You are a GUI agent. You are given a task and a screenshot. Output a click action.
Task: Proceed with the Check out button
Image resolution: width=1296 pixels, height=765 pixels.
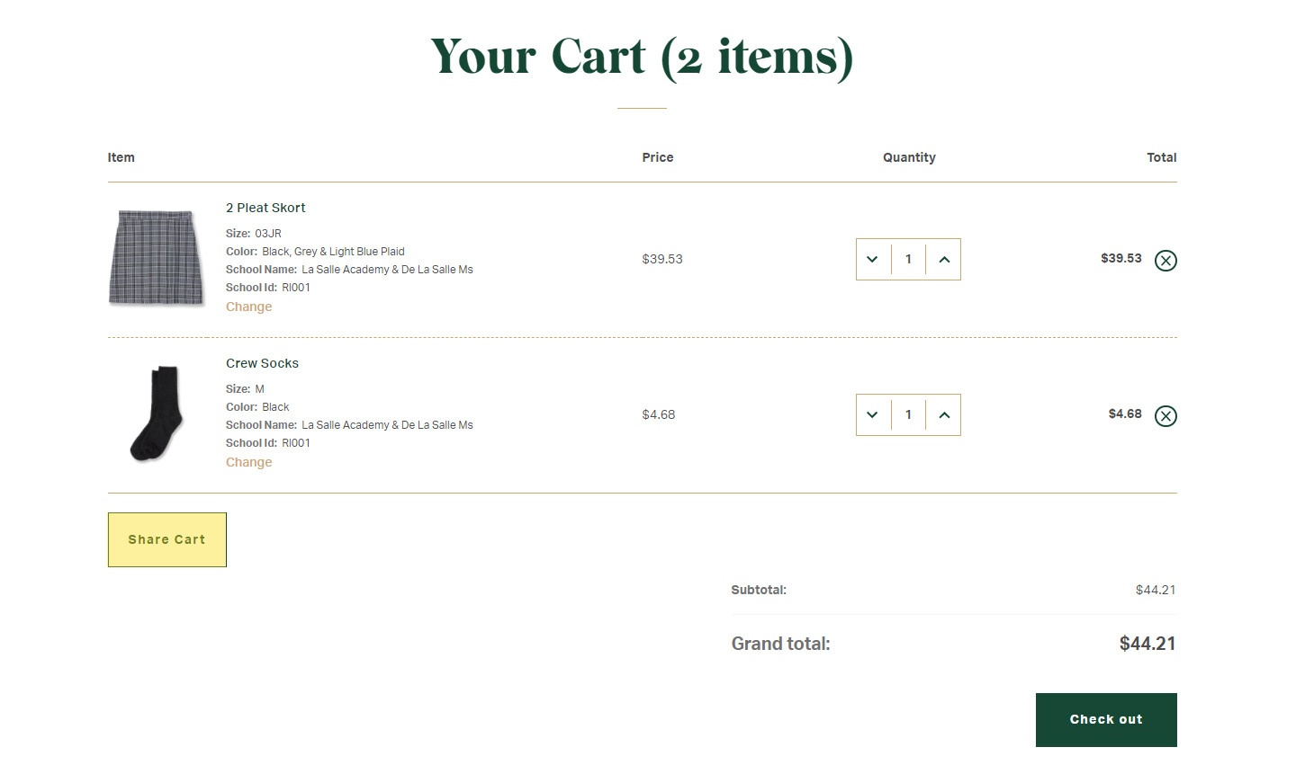[1106, 719]
